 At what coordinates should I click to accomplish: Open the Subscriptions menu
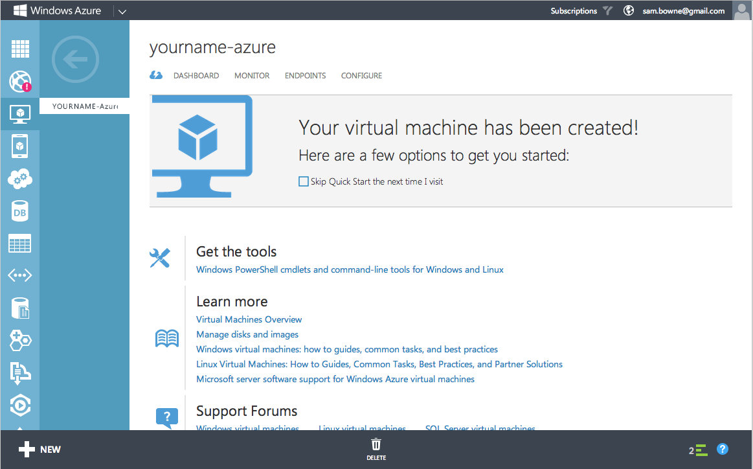pos(574,10)
